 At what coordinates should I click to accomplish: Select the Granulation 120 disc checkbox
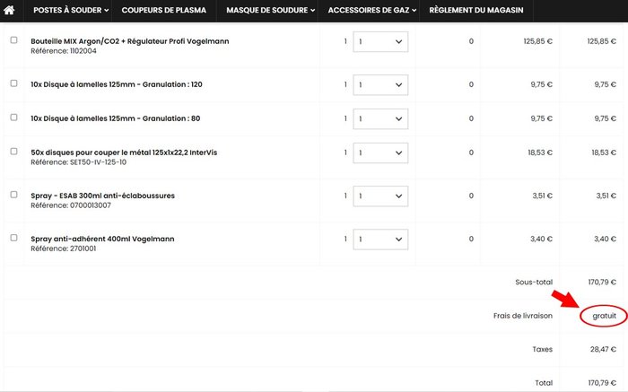point(13,83)
